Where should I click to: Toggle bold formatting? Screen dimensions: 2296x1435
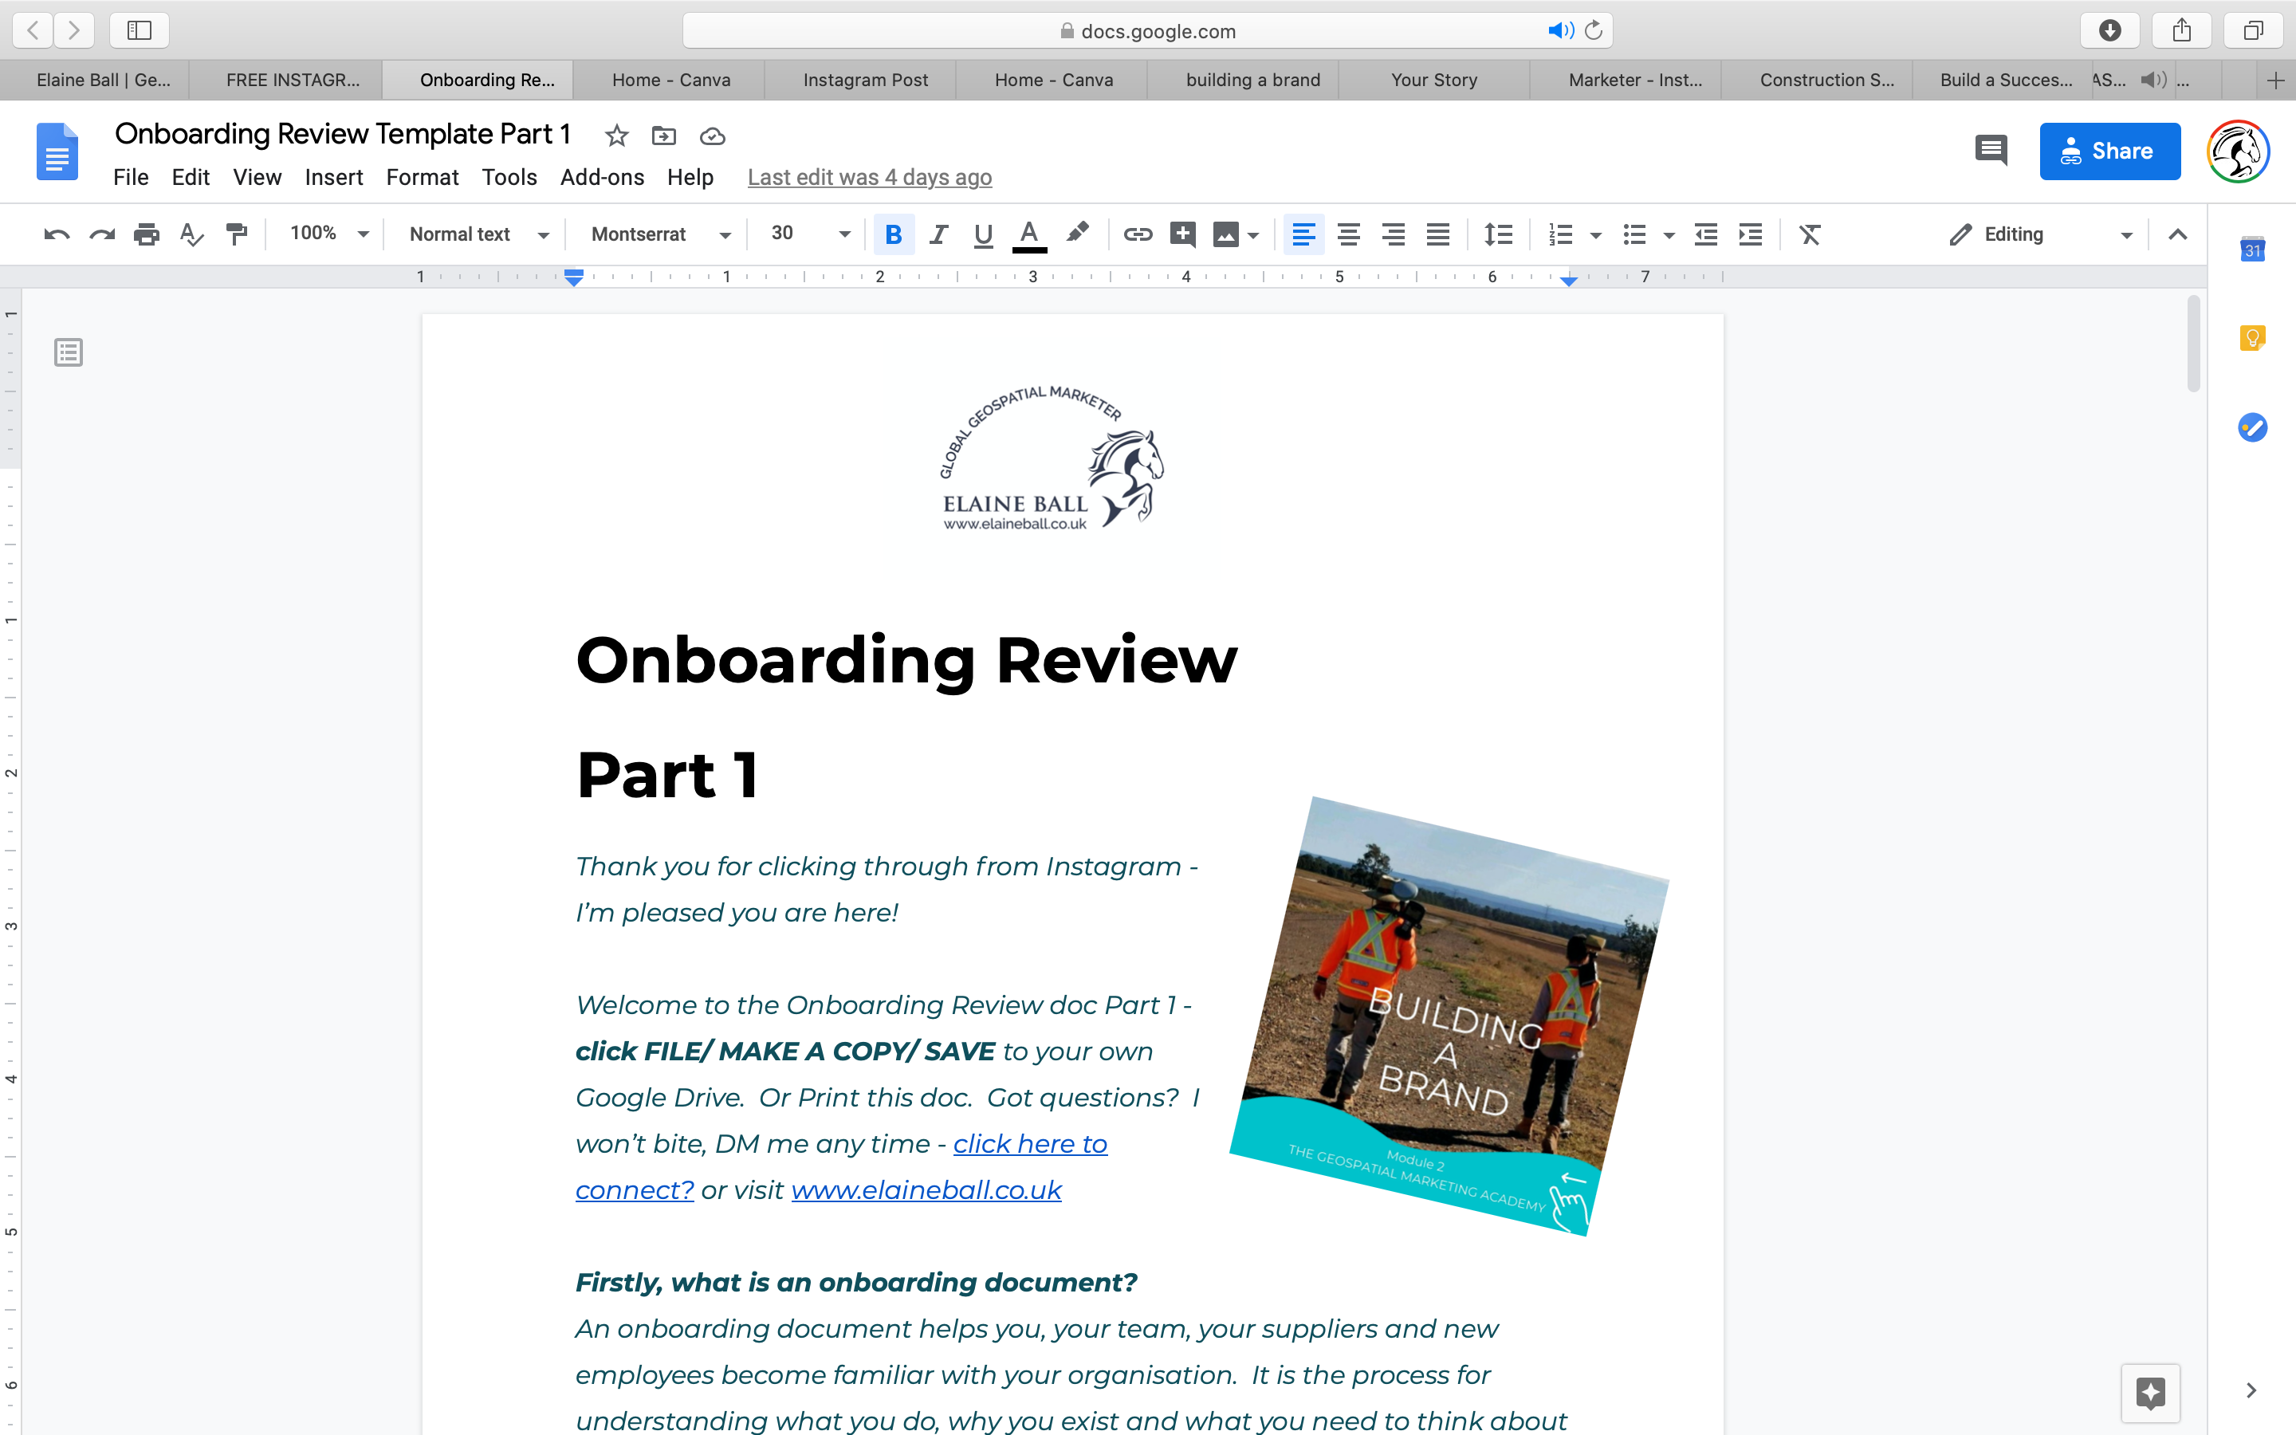[893, 234]
